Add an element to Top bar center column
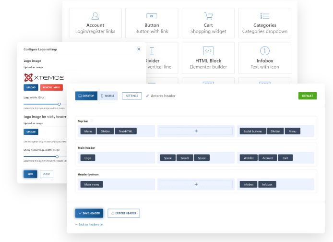333x242 pixels. click(x=196, y=131)
